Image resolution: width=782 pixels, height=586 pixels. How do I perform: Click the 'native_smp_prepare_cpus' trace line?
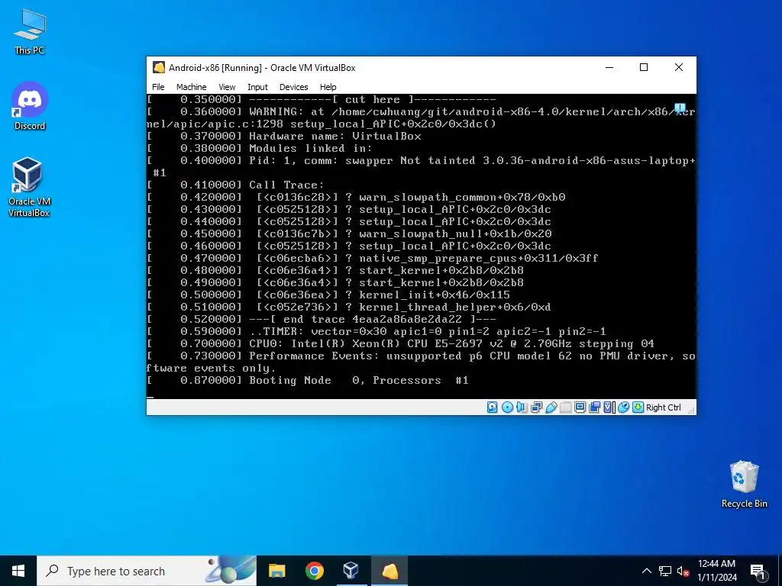[x=373, y=258]
